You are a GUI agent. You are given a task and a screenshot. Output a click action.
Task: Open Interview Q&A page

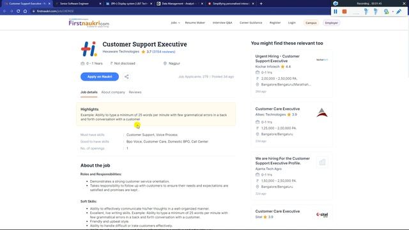tap(222, 23)
